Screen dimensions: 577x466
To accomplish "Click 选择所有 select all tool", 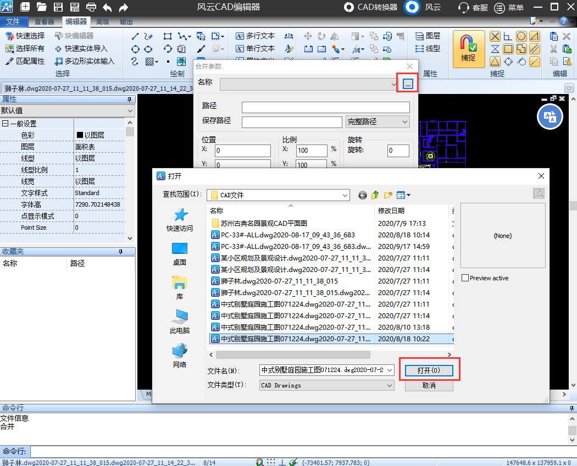I will coord(25,48).
